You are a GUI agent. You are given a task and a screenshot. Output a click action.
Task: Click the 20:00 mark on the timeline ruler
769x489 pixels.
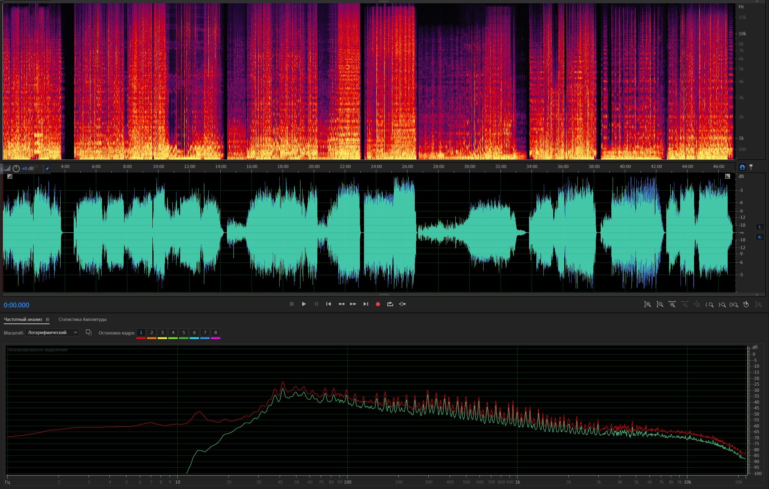[x=314, y=166]
